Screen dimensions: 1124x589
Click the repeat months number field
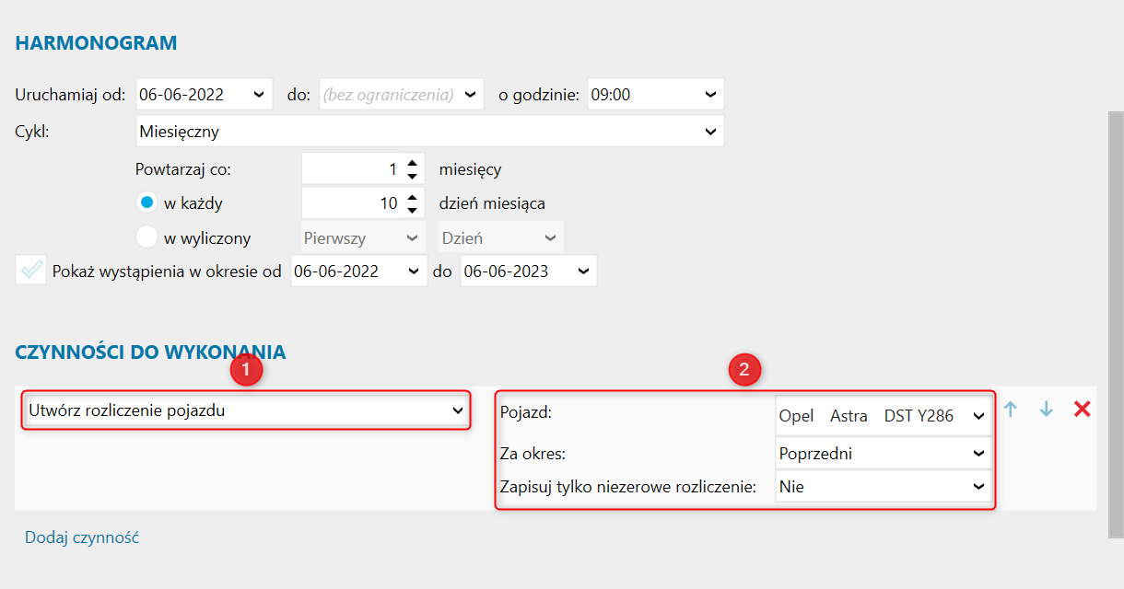(x=353, y=169)
